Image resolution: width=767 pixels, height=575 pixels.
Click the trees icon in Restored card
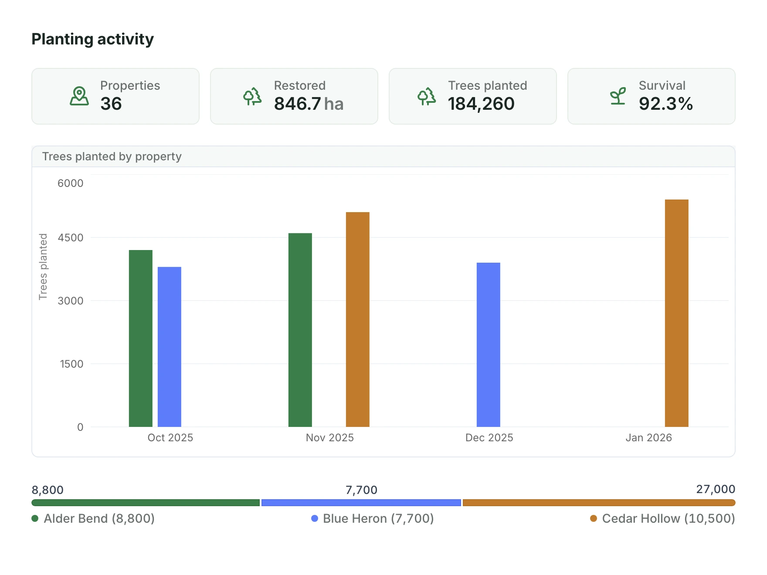tap(253, 96)
